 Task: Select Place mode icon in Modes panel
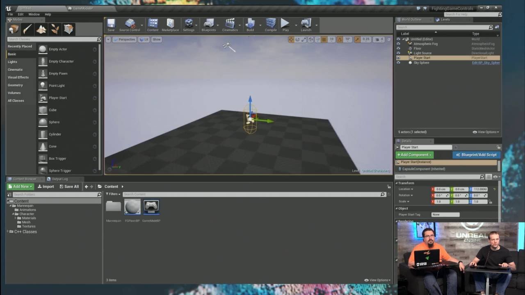[x=14, y=29]
